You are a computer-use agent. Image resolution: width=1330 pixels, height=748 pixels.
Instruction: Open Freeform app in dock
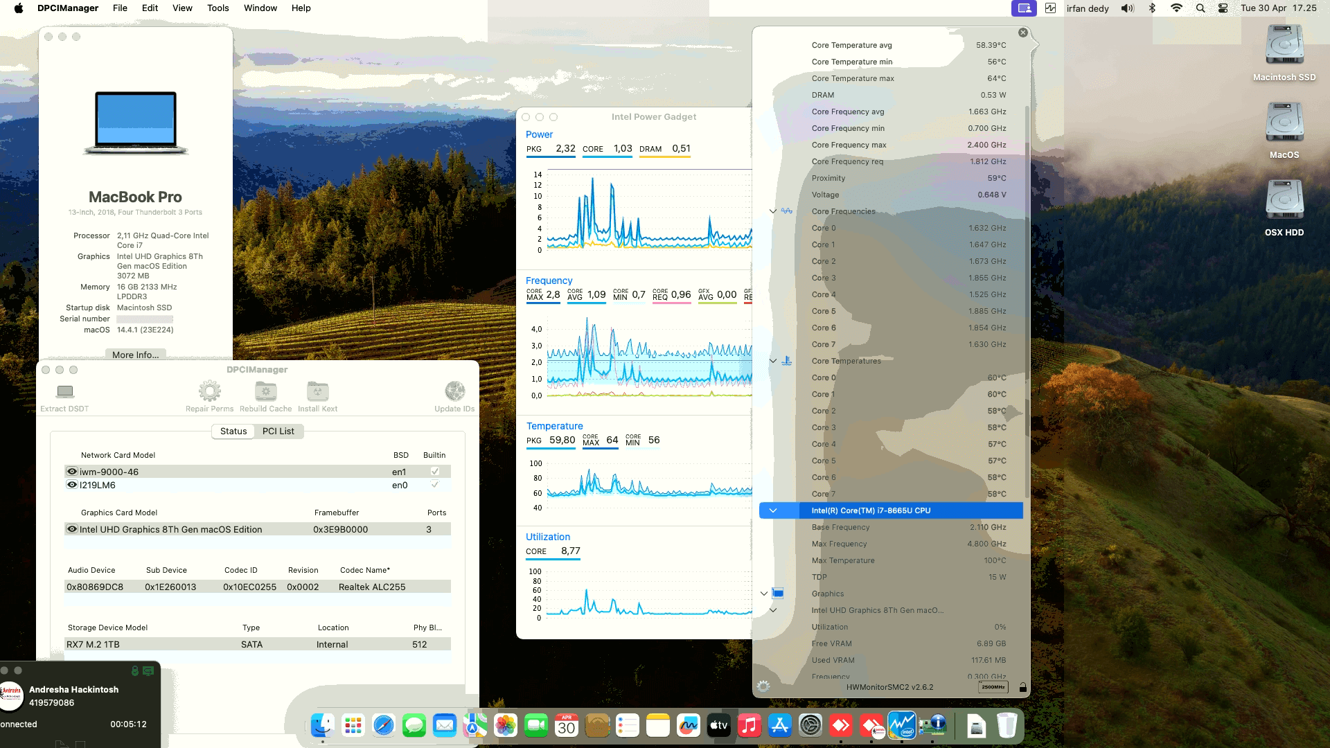(x=689, y=725)
